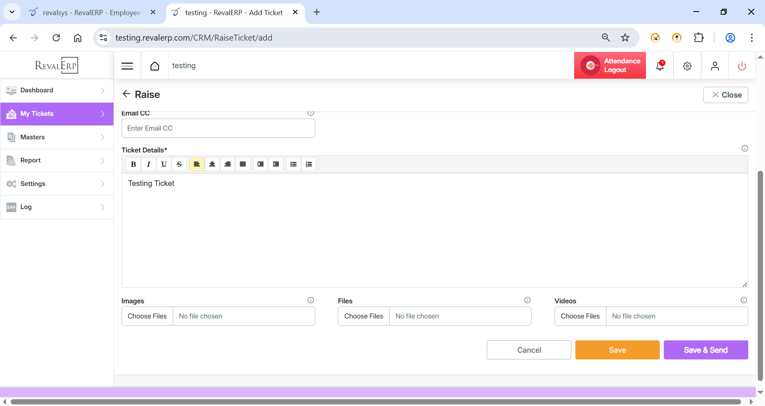Viewport: 765px width, 406px height.
Task: Toggle underline formatting
Action: 164,164
